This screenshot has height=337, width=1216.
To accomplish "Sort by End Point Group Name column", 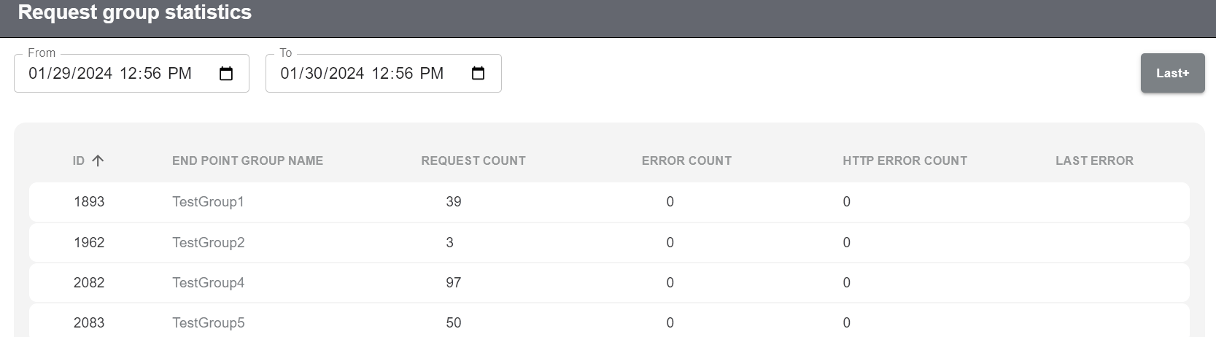I will 247,160.
